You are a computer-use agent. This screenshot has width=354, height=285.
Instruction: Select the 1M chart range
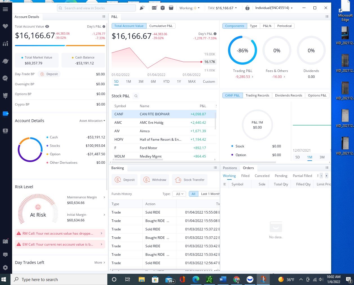[129, 82]
